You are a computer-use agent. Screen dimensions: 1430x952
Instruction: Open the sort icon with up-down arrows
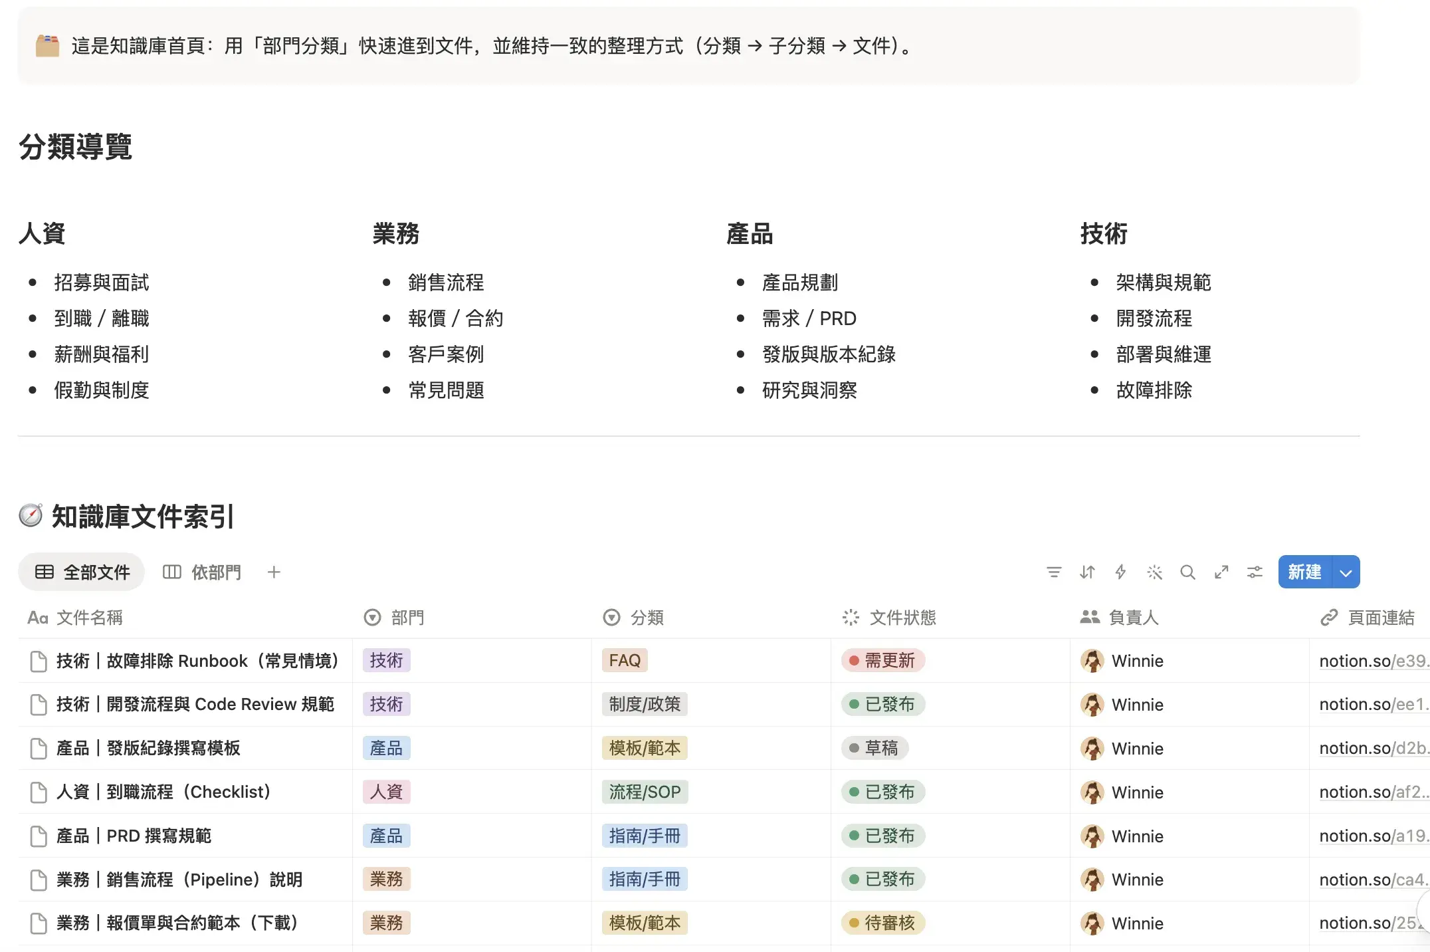click(x=1088, y=572)
